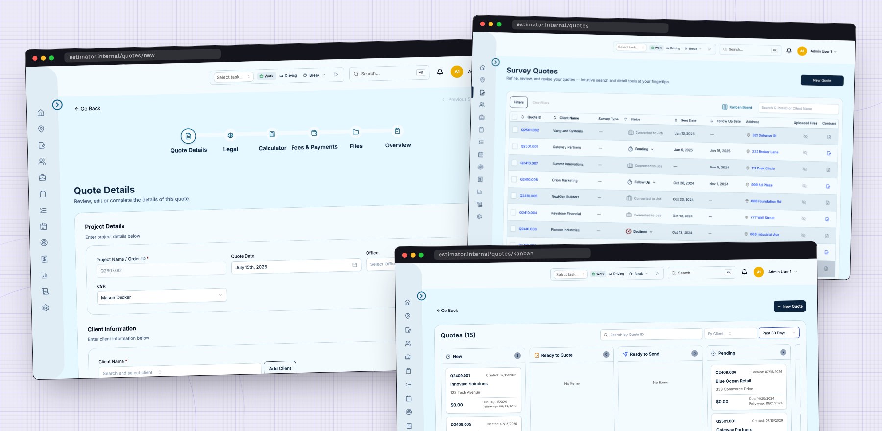Click the contract icon in the Gateway Partners row
Screen dimensions: 882x431
pyautogui.click(x=829, y=153)
